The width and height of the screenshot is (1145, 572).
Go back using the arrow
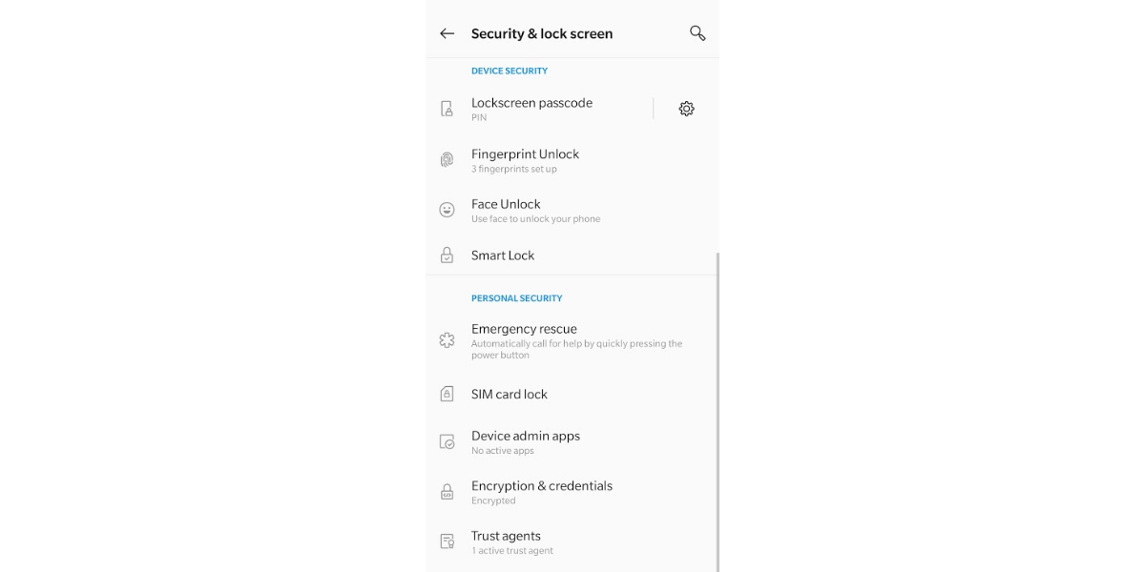[x=447, y=32]
